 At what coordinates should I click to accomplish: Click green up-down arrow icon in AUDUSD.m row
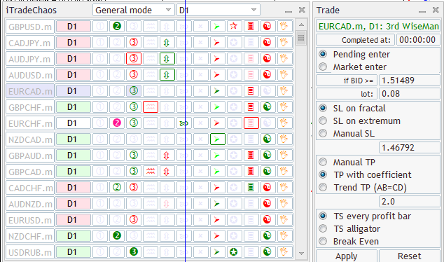point(167,75)
